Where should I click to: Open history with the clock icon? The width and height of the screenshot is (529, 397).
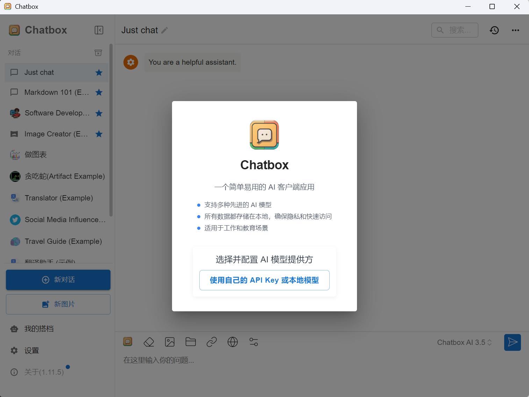(x=494, y=30)
